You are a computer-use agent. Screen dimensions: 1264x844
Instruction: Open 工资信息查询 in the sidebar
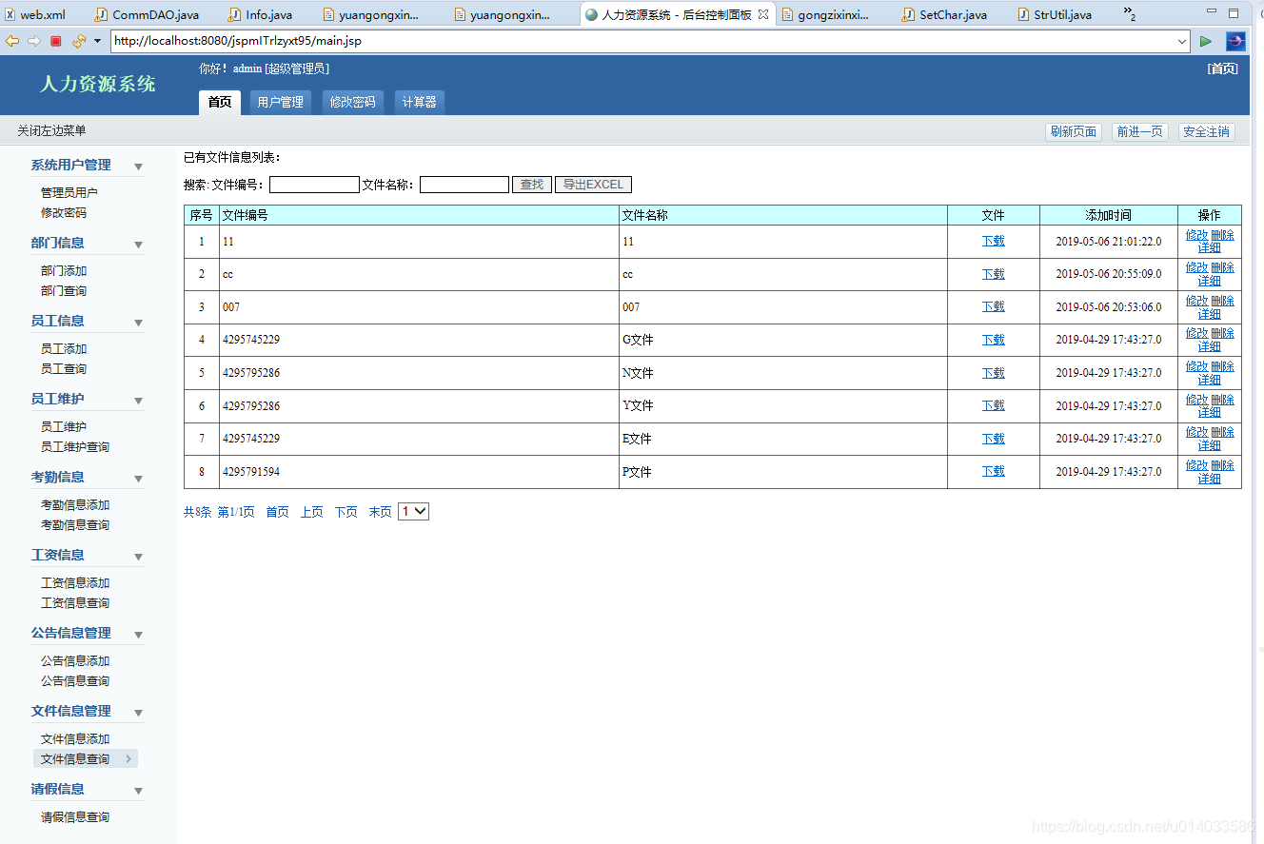(x=75, y=603)
